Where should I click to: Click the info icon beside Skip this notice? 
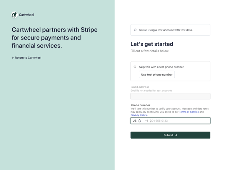point(135,67)
